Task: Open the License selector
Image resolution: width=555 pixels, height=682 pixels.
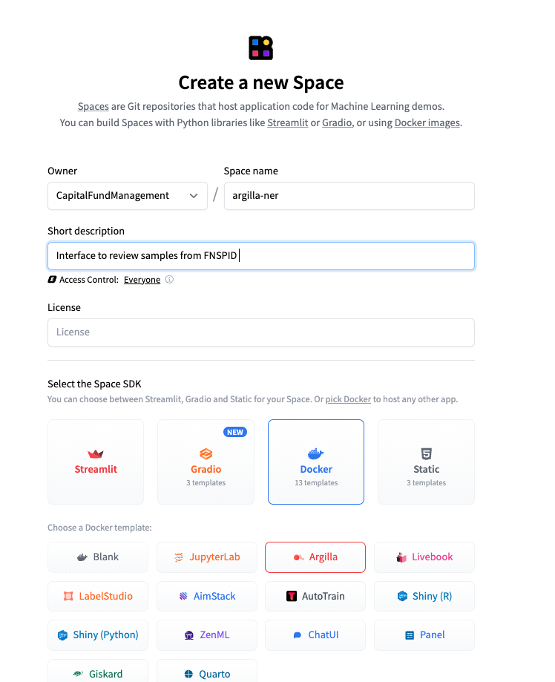Action: 261,332
